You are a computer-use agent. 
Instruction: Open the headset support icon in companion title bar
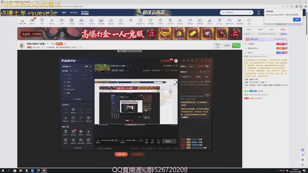coord(188,61)
